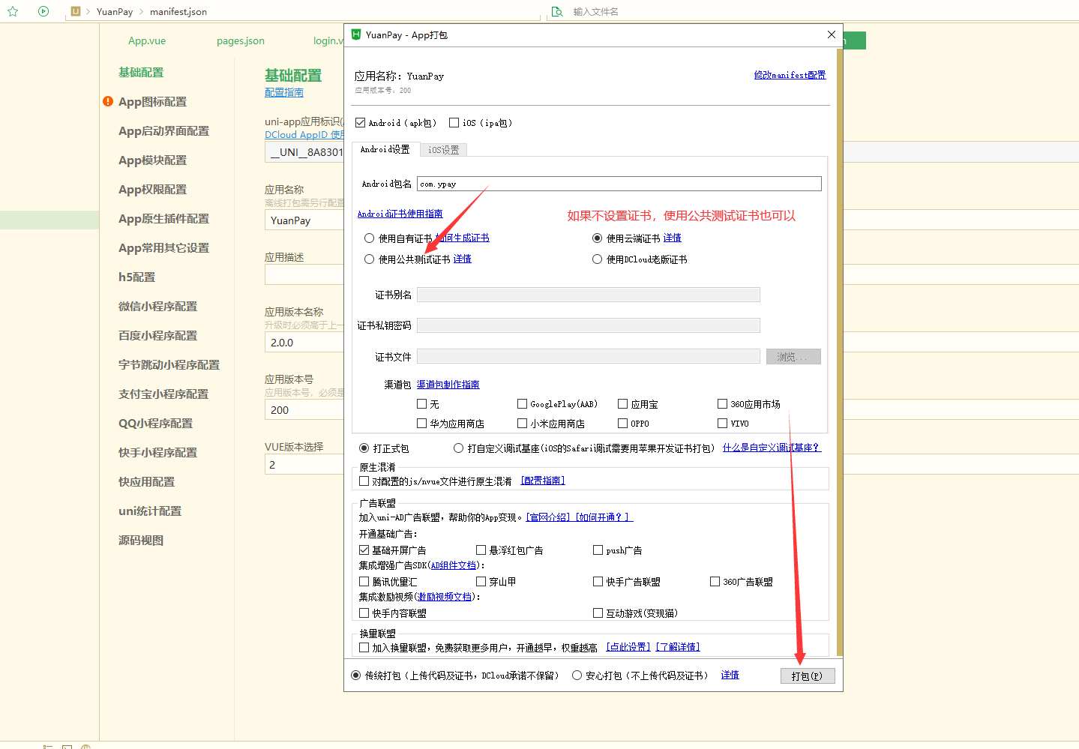Check the VIVO channel checkbox
1079x749 pixels.
click(722, 424)
